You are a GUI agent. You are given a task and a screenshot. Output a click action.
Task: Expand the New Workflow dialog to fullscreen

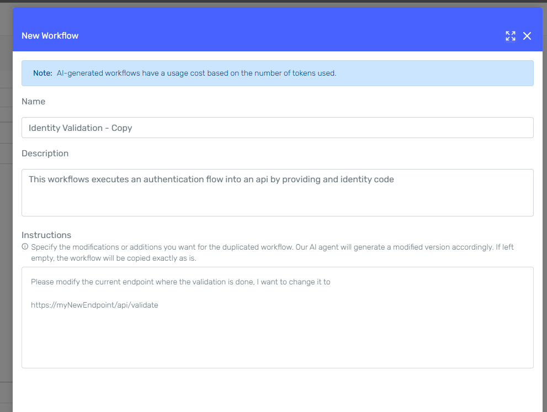pos(511,36)
